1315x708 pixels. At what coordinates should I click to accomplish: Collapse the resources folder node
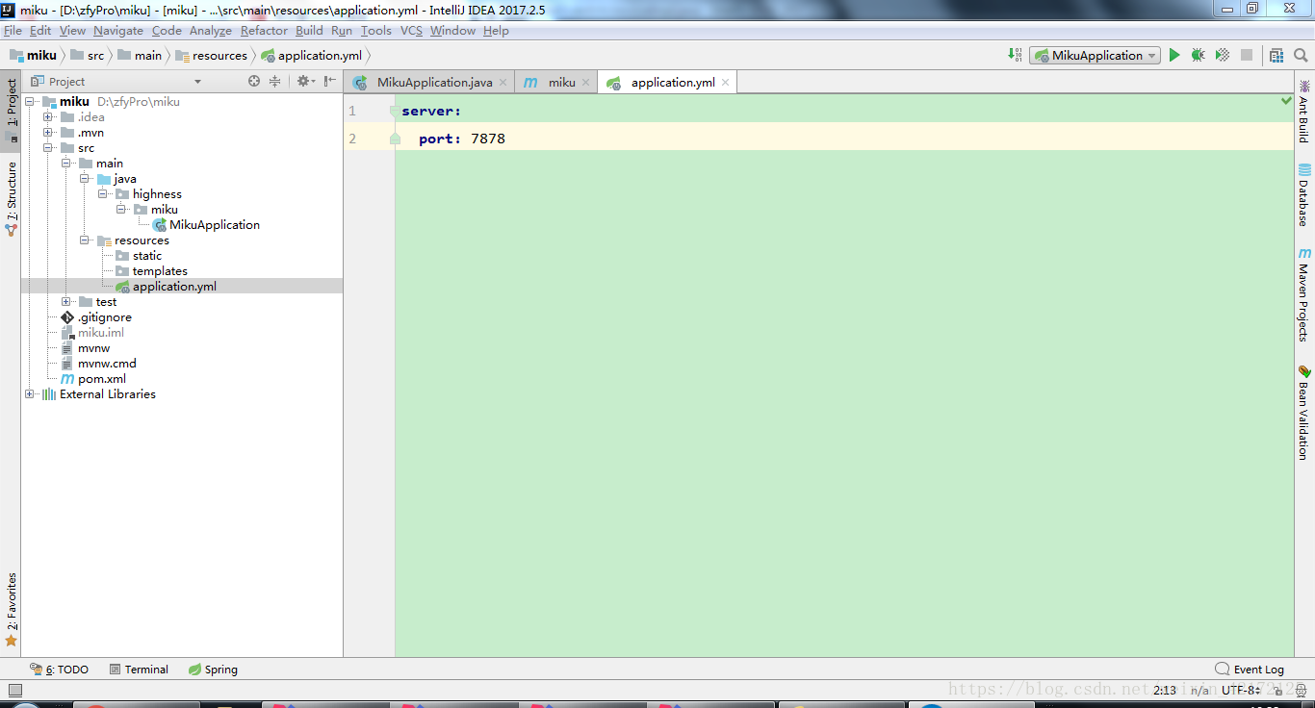[85, 240]
